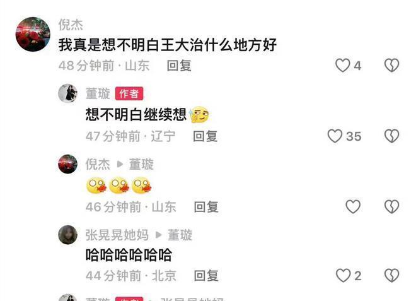Open 张晃晃她妈's profile avatar
This screenshot has width=416, height=301.
pyautogui.click(x=67, y=235)
